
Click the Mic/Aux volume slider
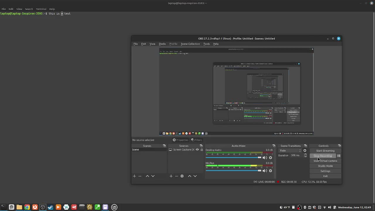(x=233, y=171)
